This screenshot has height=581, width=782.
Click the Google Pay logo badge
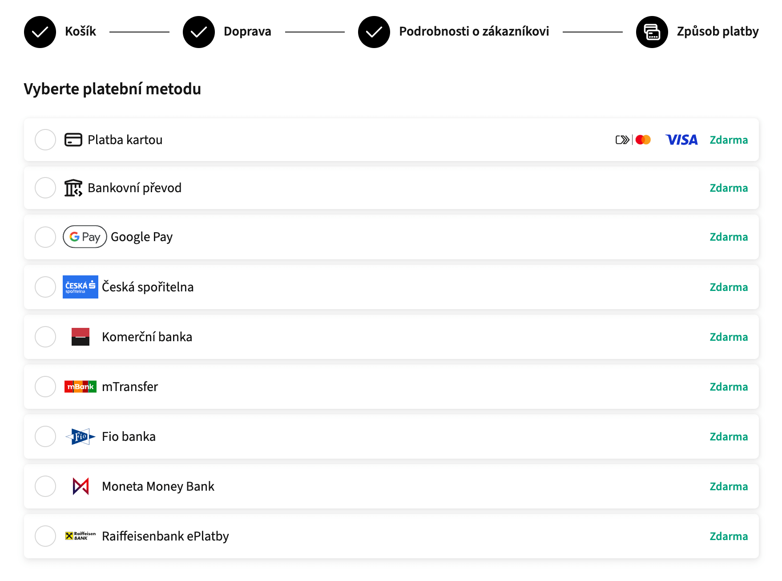(85, 237)
